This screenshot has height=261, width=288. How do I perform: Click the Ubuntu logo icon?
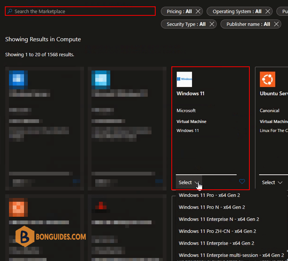click(x=267, y=79)
